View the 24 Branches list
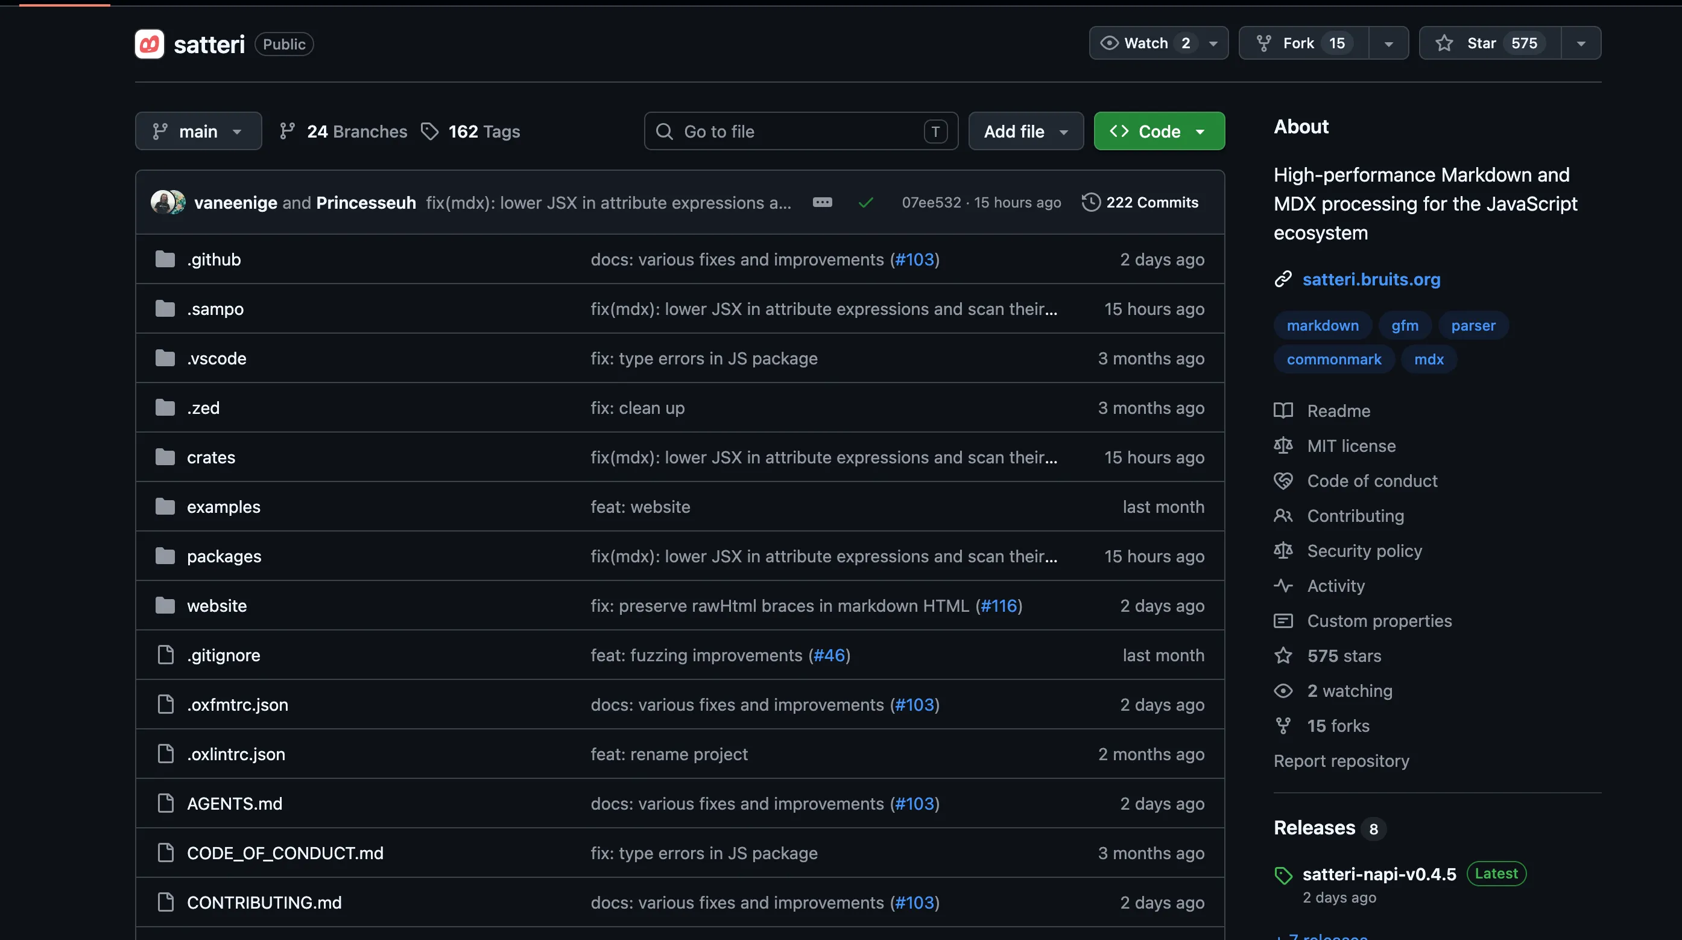The width and height of the screenshot is (1682, 940). point(343,132)
